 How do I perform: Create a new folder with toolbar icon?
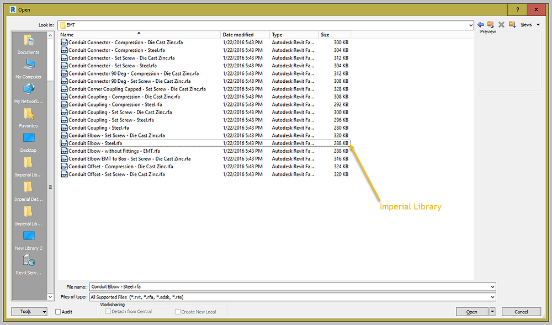tap(512, 25)
